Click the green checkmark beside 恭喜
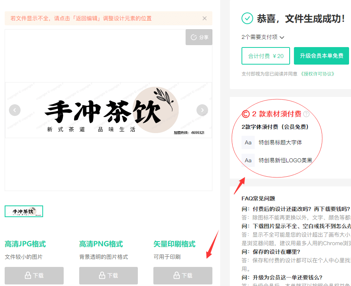Viewport: 351px width, 286px height. [x=247, y=18]
